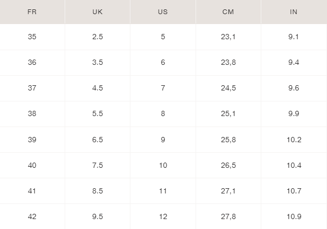Click the 25,1 CM cell
Image resolution: width=327 pixels, height=229 pixels.
(x=228, y=114)
